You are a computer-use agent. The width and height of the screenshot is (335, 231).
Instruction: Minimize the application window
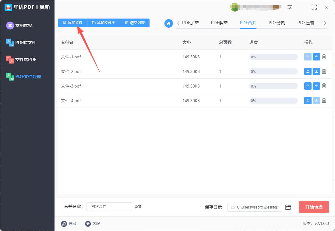[302, 7]
